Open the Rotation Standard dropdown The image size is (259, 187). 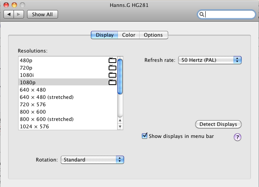click(x=92, y=160)
